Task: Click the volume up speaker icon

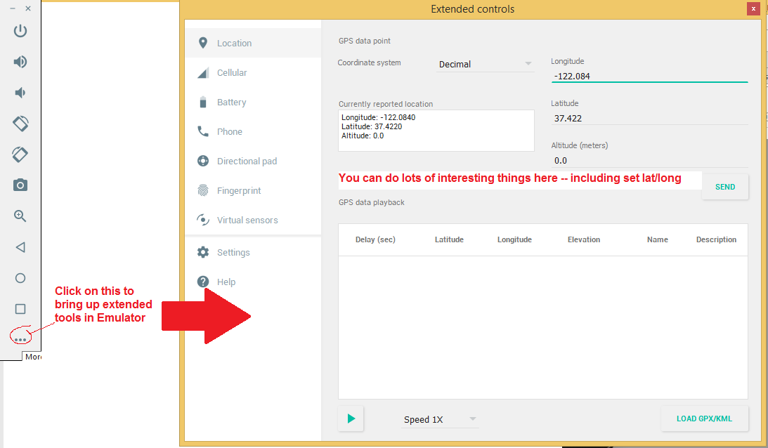Action: (x=20, y=62)
